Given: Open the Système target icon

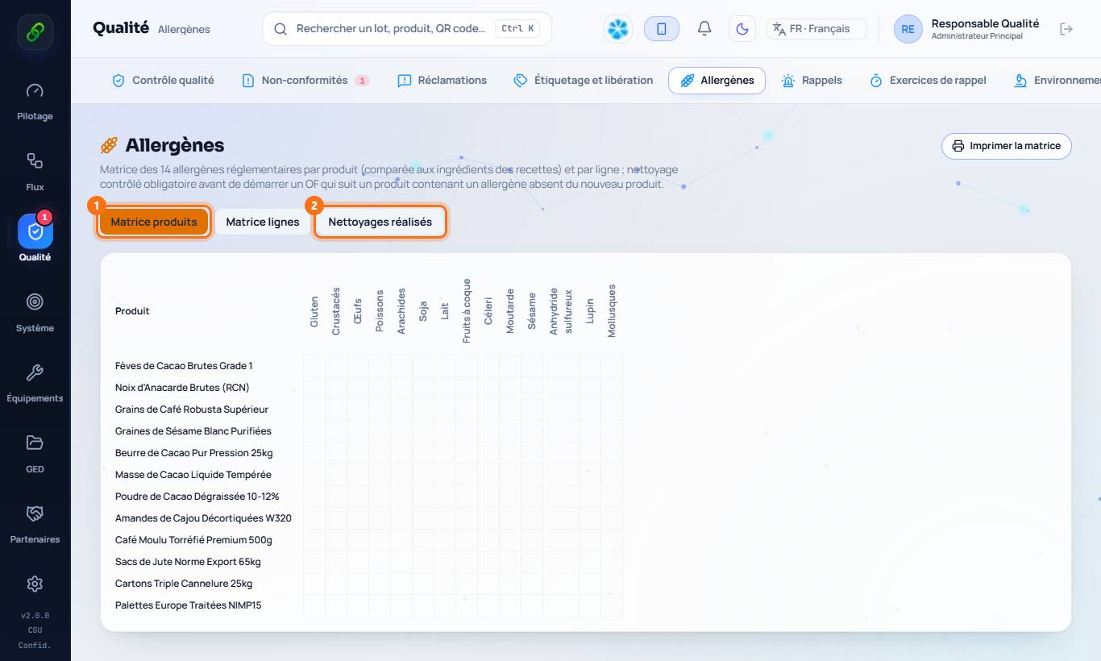Looking at the screenshot, I should [35, 301].
